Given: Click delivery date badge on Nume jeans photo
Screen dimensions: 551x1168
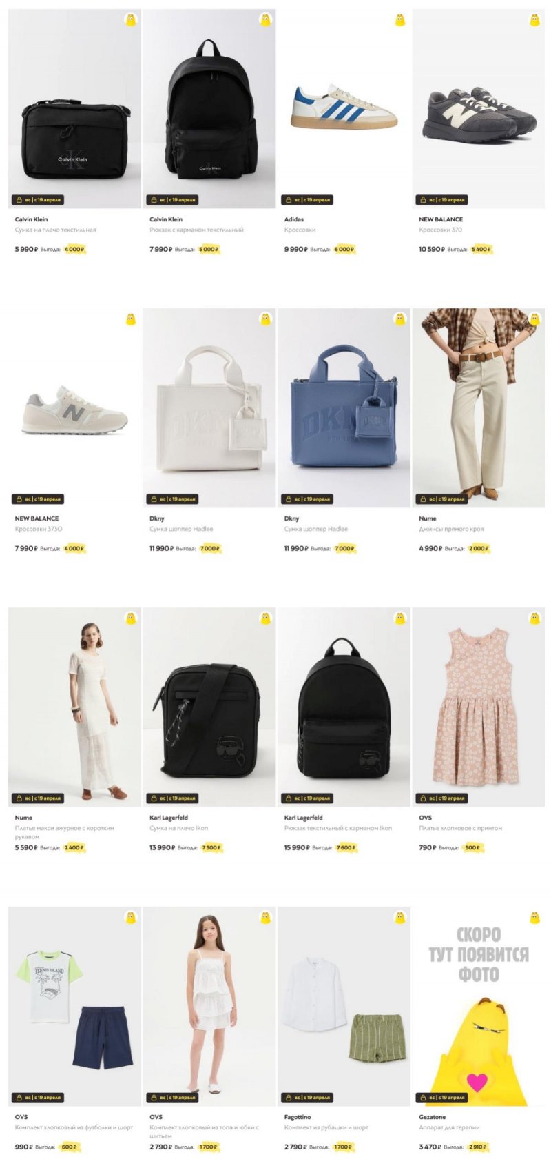Looking at the screenshot, I should (441, 499).
